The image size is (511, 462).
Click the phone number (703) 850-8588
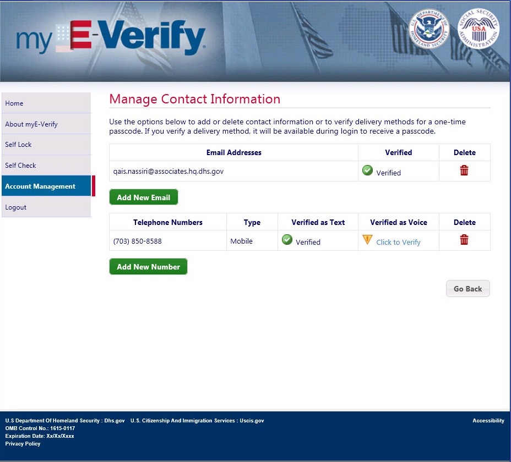[137, 241]
